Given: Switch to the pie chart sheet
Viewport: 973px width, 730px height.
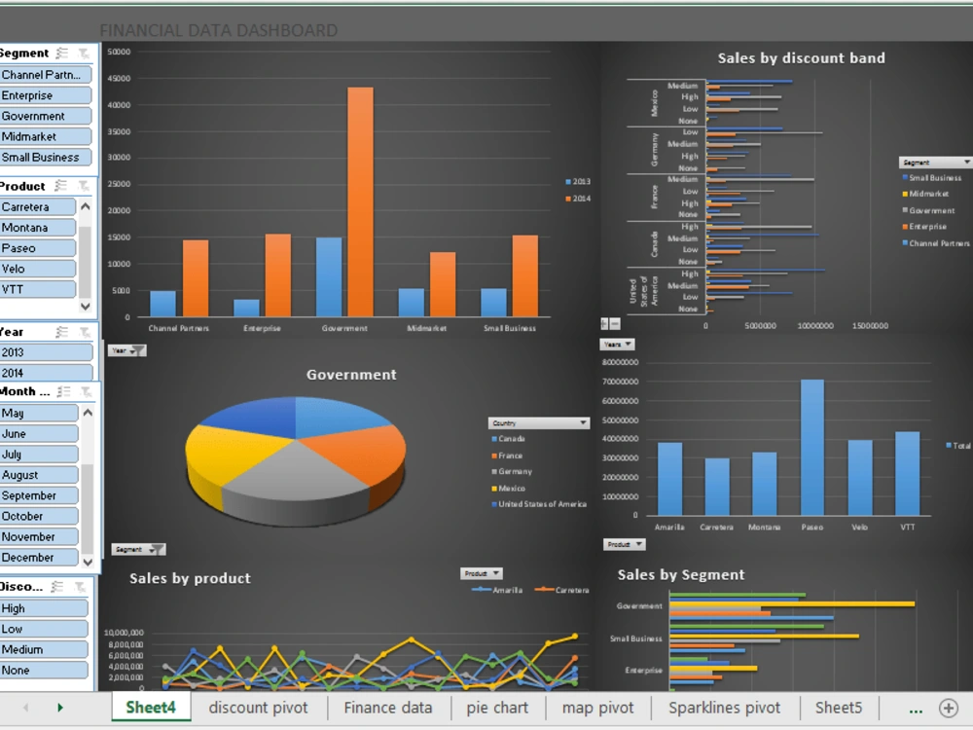Looking at the screenshot, I should click(x=497, y=708).
